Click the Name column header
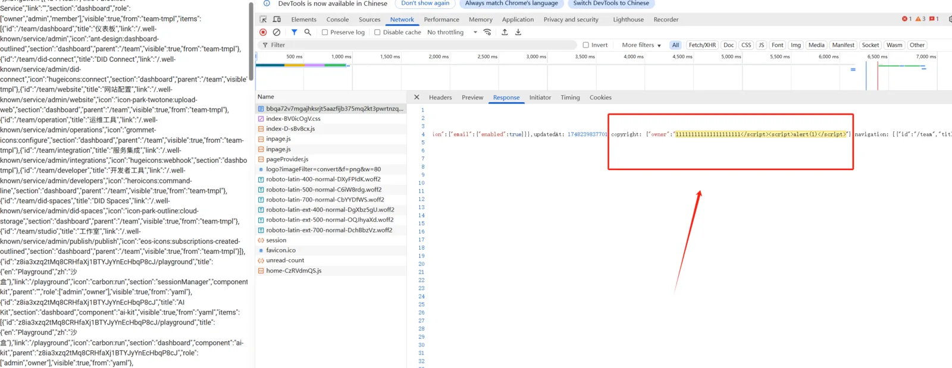 pyautogui.click(x=331, y=97)
